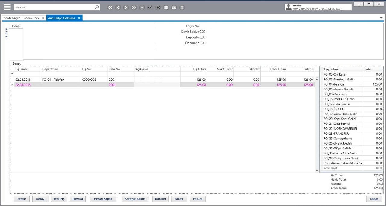Click the Tahsilat button
386x206 pixels.
coord(78,199)
